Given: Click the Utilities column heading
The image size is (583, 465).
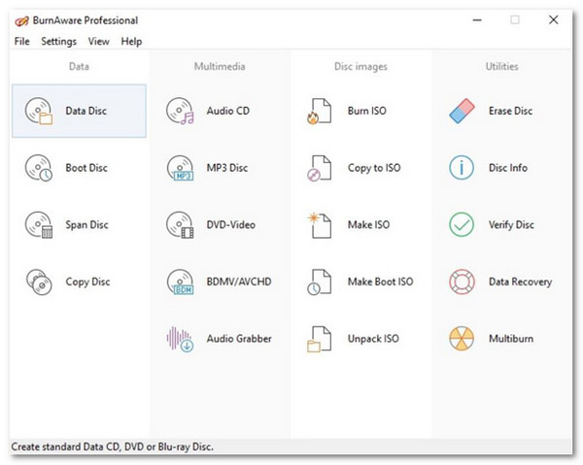Looking at the screenshot, I should [502, 66].
